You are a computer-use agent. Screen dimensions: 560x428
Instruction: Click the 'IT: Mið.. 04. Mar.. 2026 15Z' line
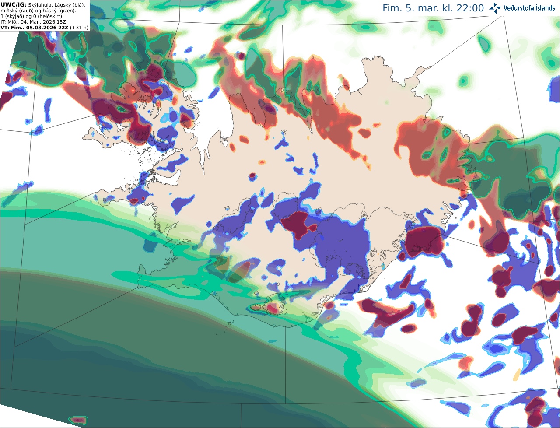33,22
